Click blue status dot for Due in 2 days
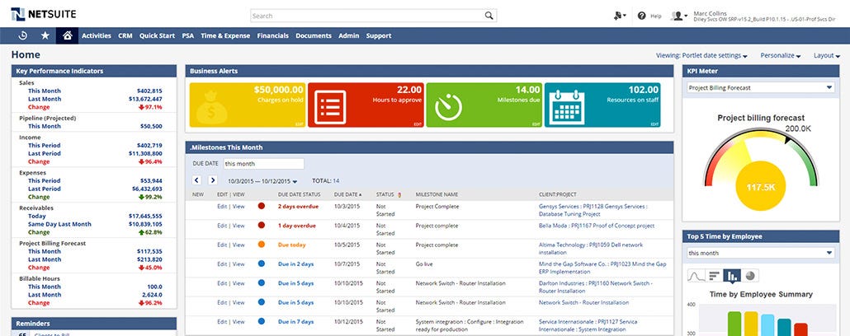Image resolution: width=850 pixels, height=336 pixels. click(262, 264)
